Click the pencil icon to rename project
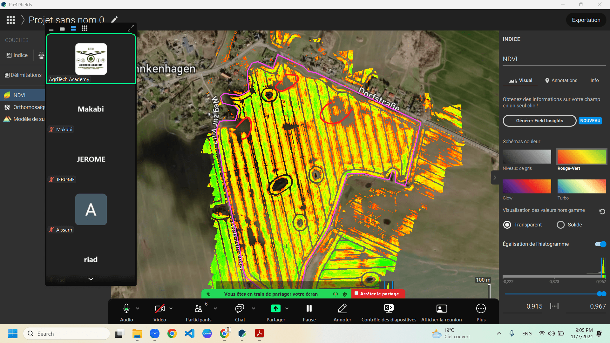Image resolution: width=610 pixels, height=343 pixels. click(114, 19)
